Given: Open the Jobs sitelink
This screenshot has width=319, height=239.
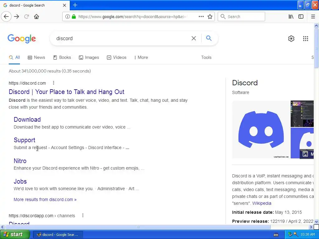Looking at the screenshot, I should (20, 181).
